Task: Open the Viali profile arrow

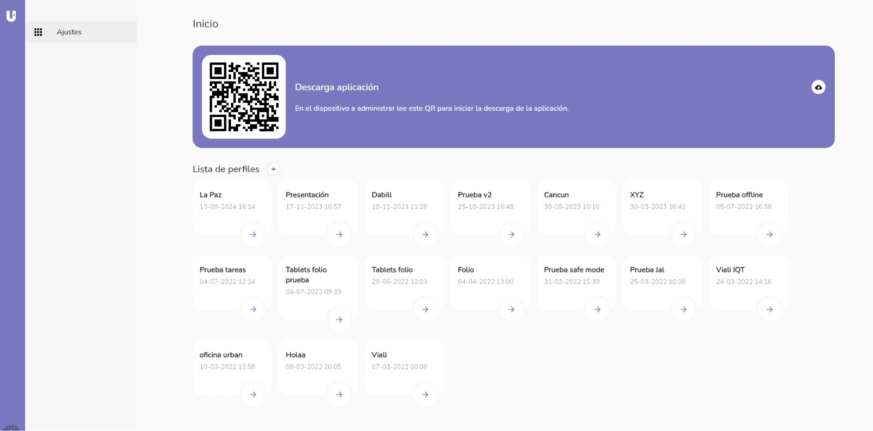Action: [425, 395]
